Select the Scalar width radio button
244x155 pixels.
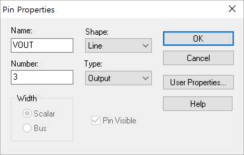[27, 113]
